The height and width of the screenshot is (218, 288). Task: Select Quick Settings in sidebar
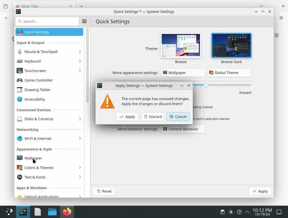coord(49,32)
